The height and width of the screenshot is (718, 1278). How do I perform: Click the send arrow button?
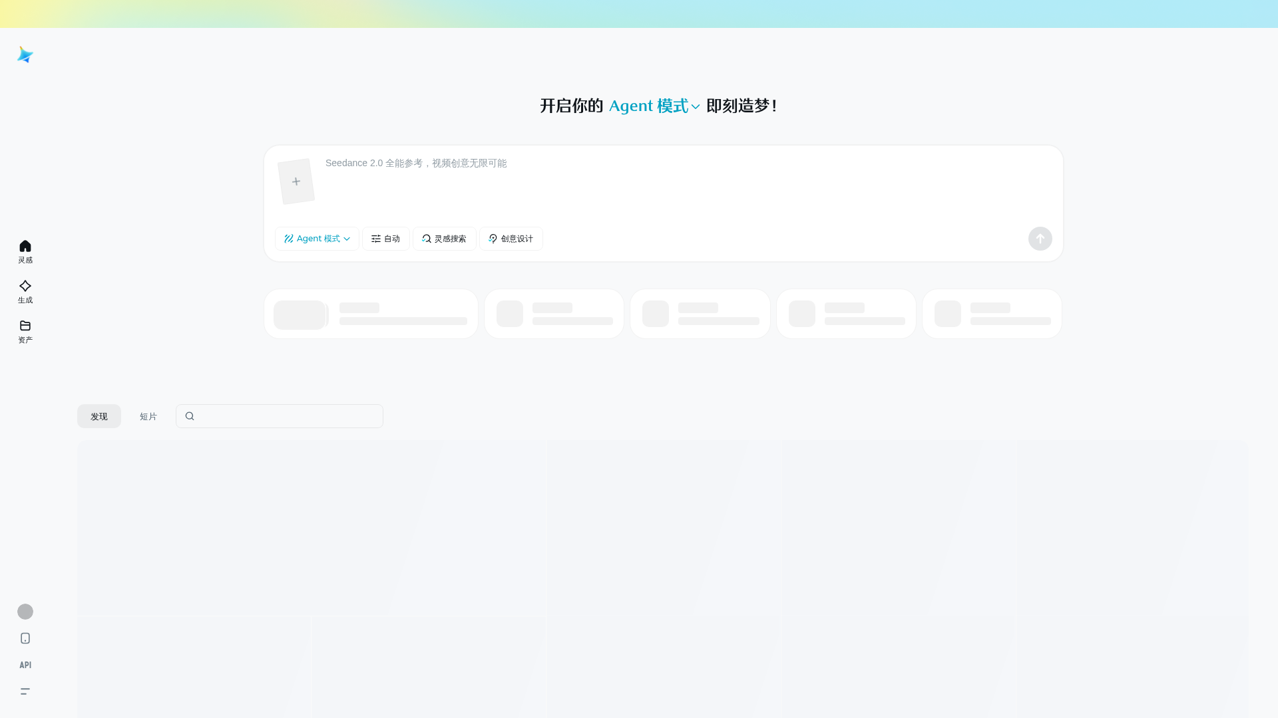click(x=1040, y=239)
